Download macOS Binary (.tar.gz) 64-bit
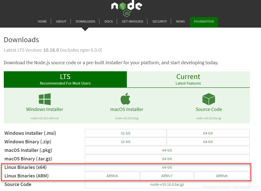 click(x=167, y=159)
